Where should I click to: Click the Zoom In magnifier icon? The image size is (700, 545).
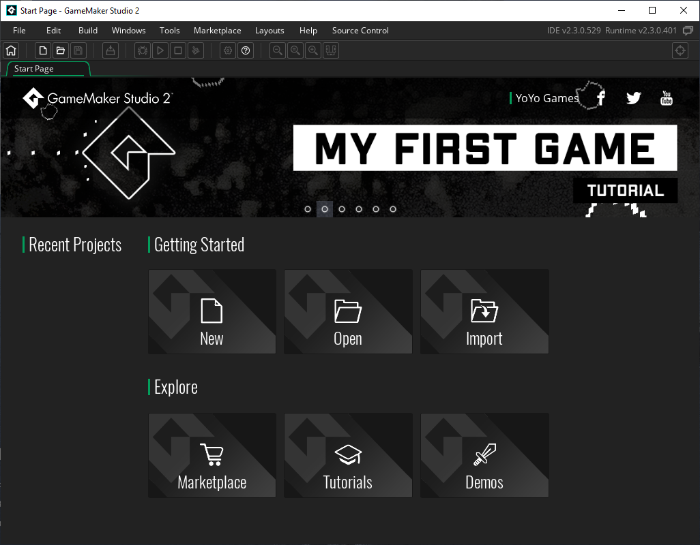313,50
